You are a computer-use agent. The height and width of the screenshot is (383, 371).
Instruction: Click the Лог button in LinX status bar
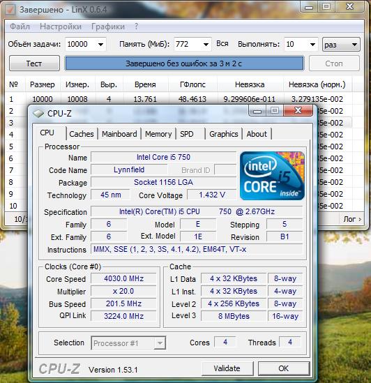point(351,219)
